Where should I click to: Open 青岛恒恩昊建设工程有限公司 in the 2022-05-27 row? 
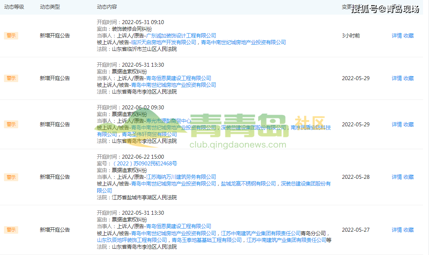(178, 226)
